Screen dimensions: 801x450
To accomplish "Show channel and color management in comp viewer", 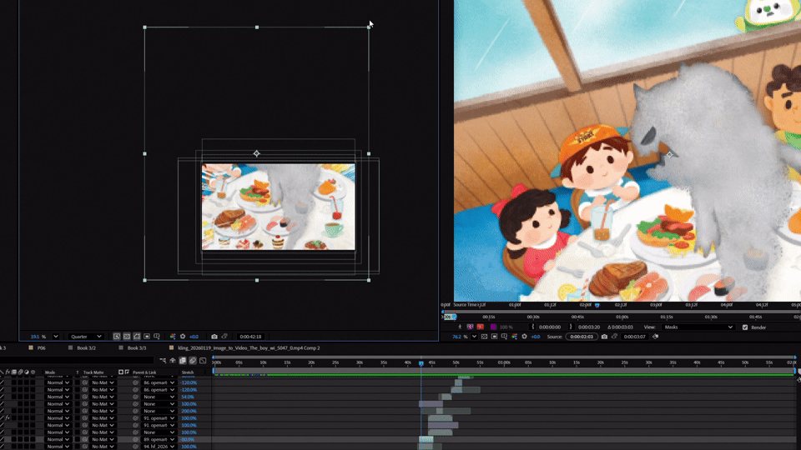I will click(x=173, y=336).
